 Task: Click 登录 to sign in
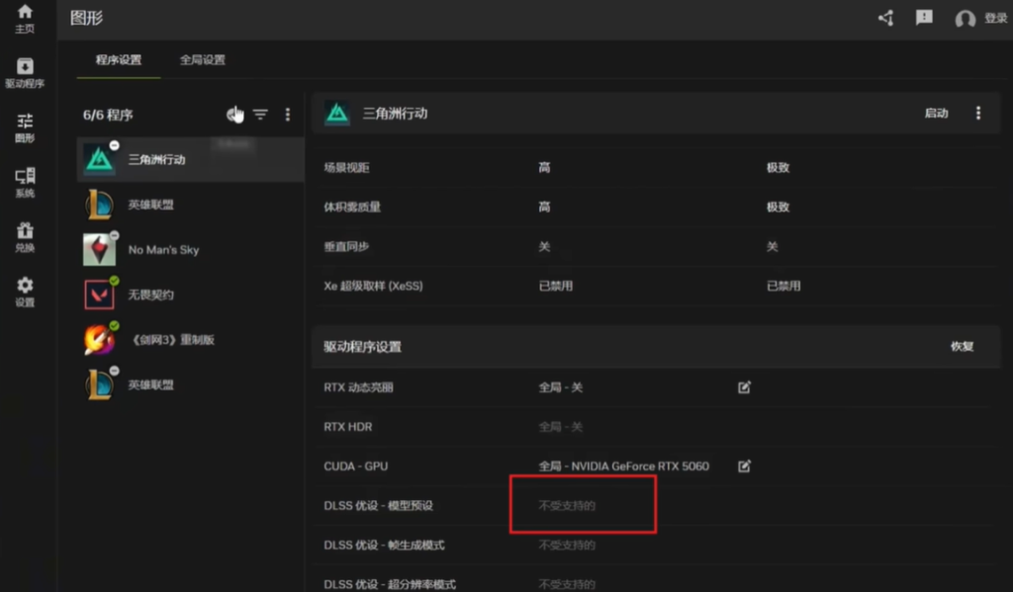pyautogui.click(x=995, y=19)
